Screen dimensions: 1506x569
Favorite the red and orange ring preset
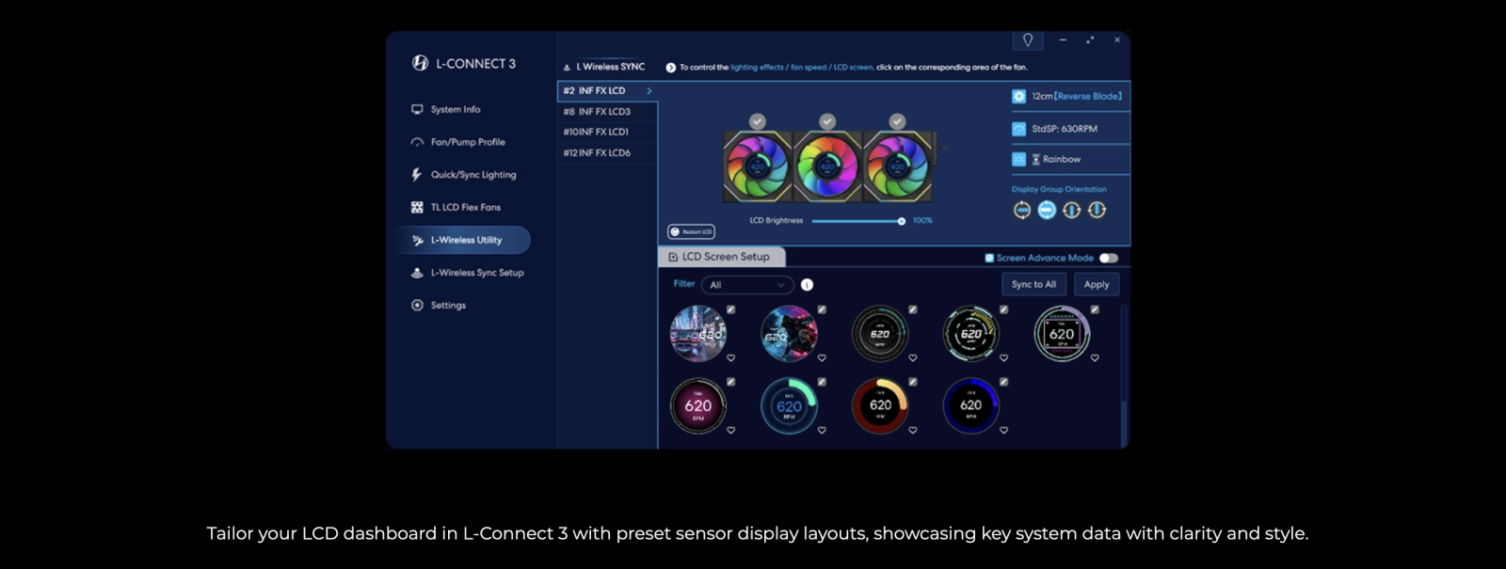point(912,431)
